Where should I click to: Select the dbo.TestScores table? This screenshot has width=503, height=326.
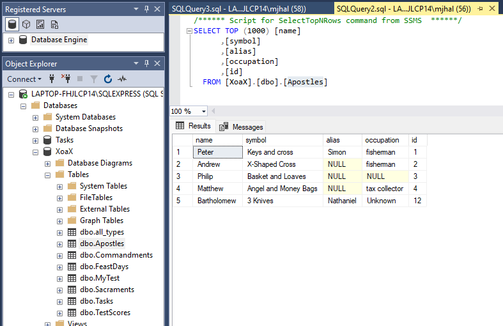click(x=105, y=313)
